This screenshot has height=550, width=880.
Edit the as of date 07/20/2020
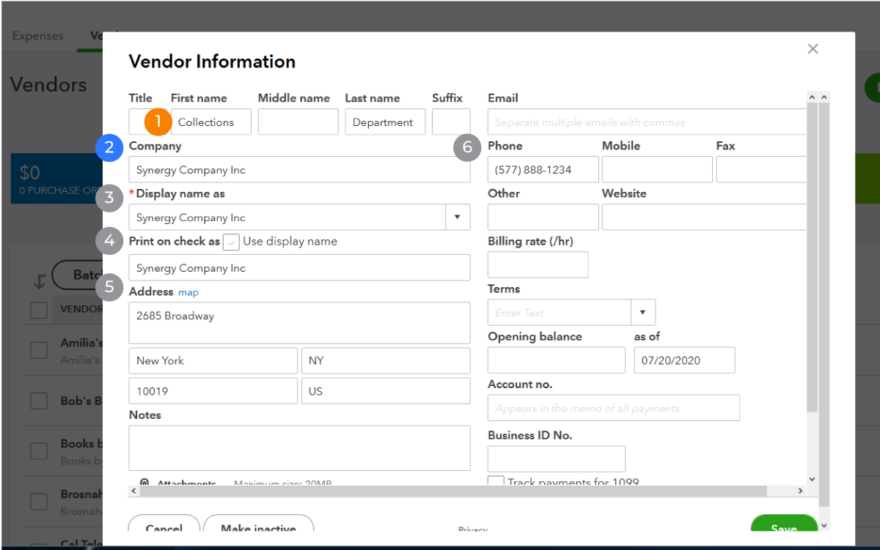click(685, 360)
